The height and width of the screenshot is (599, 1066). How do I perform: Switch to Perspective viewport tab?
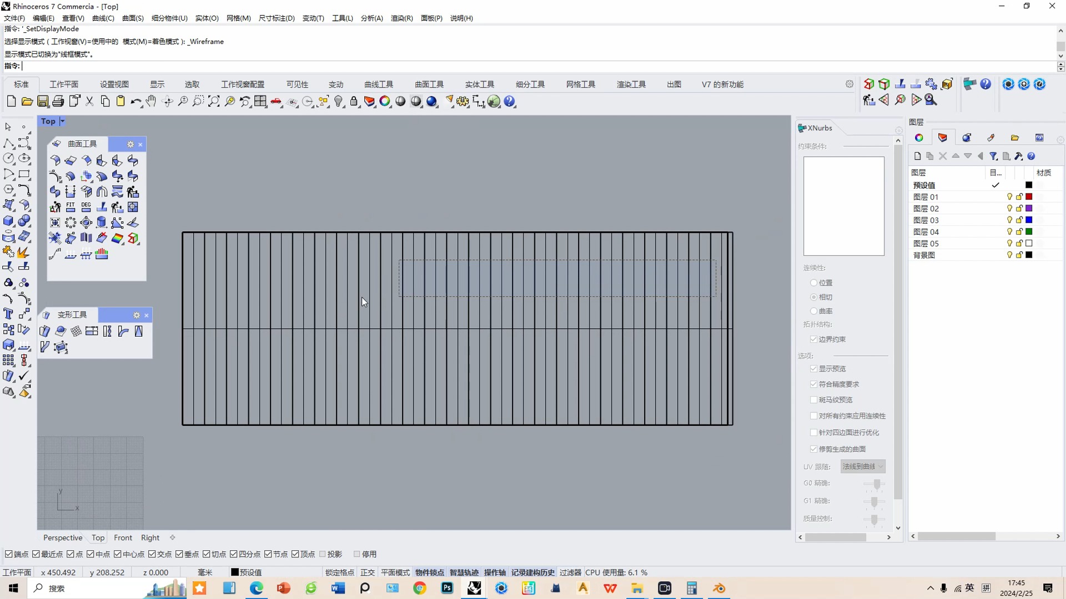click(63, 537)
